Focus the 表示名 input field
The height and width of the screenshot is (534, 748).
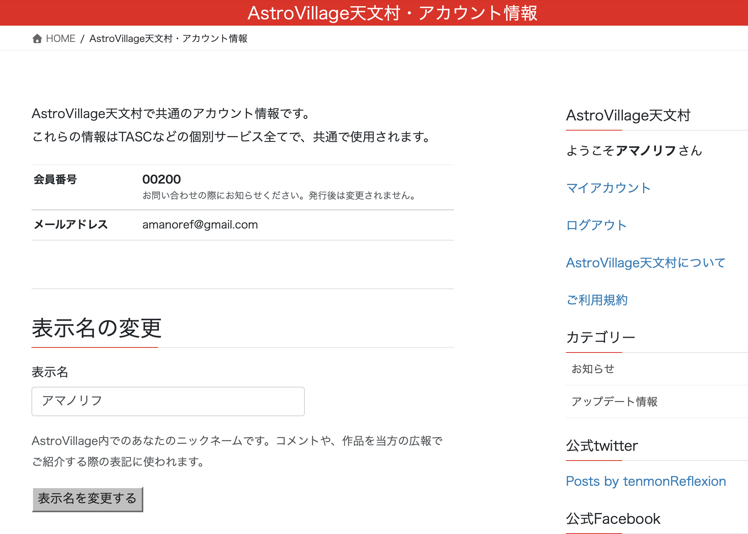168,401
